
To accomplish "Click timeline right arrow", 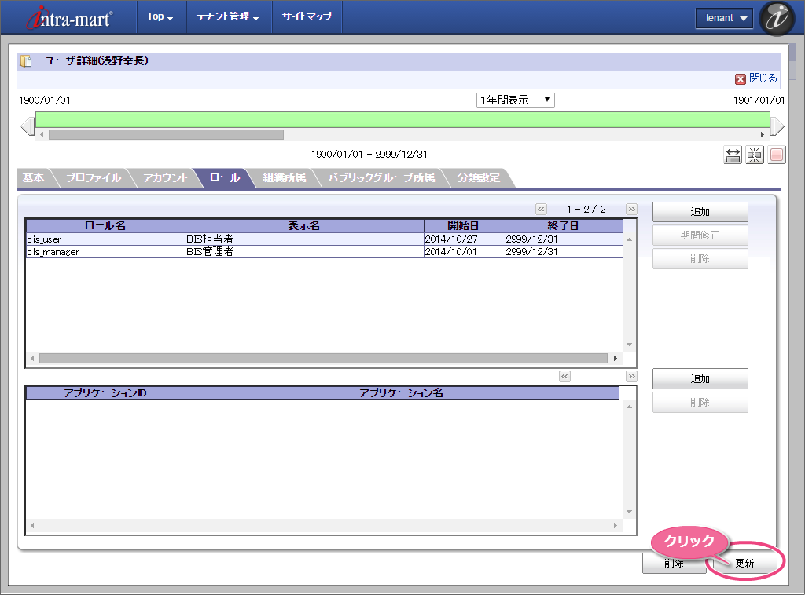I will coord(777,126).
